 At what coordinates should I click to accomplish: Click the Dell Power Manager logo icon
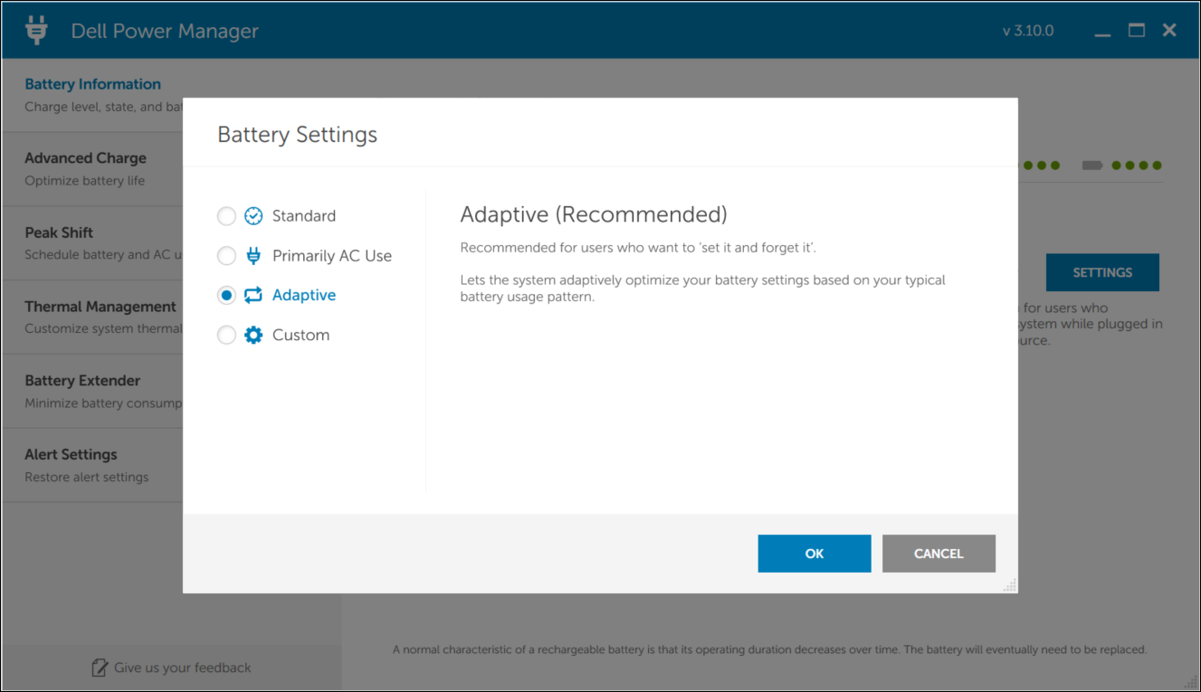35,29
